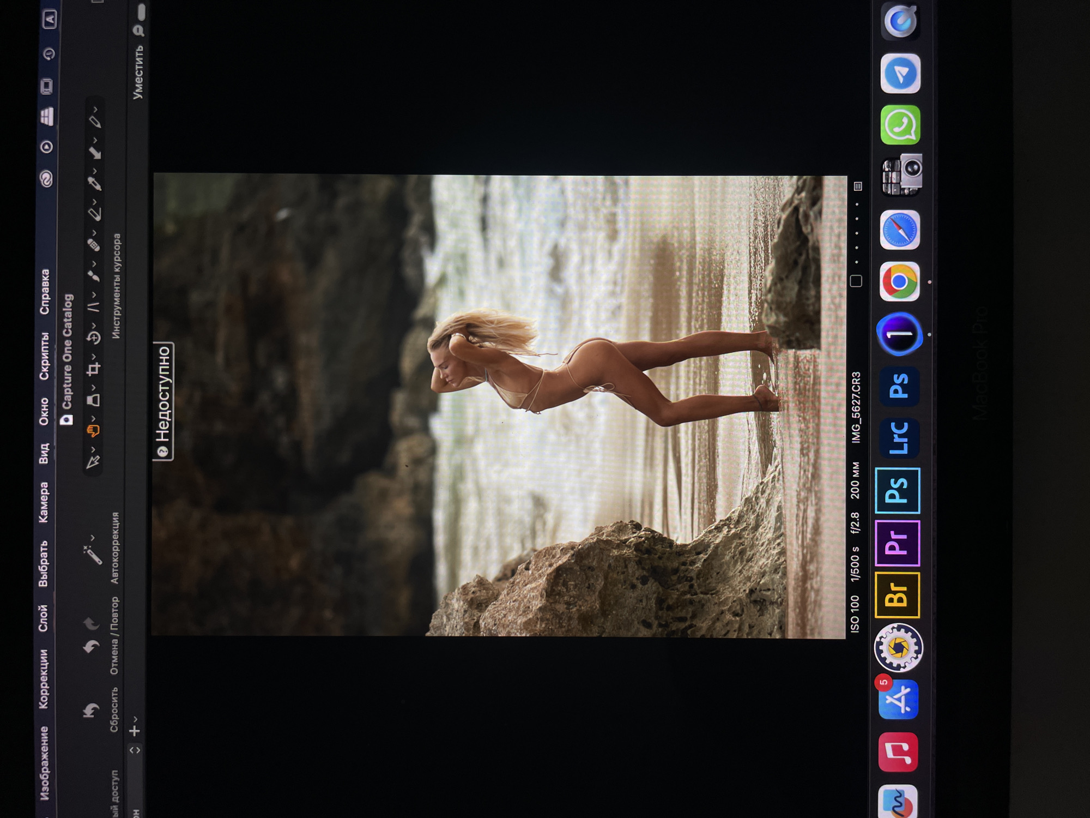Screen dimensions: 1090x818
Task: Select the Crop tool
Action: coord(94,369)
